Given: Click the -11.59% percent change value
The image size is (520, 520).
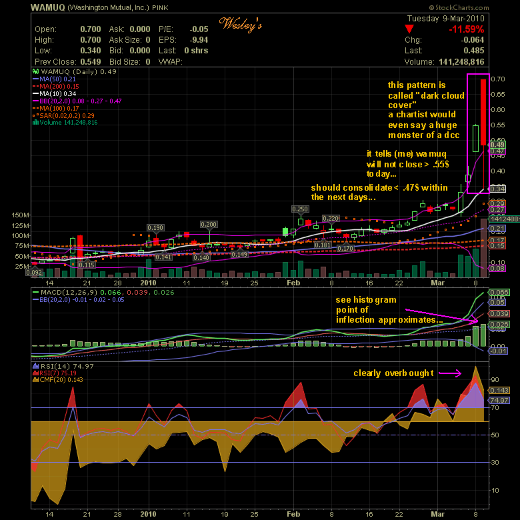Looking at the screenshot, I should [466, 29].
